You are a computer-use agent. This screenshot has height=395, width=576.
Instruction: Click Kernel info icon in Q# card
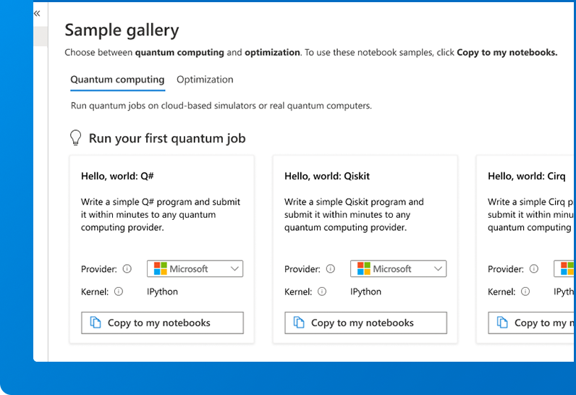[x=119, y=292]
